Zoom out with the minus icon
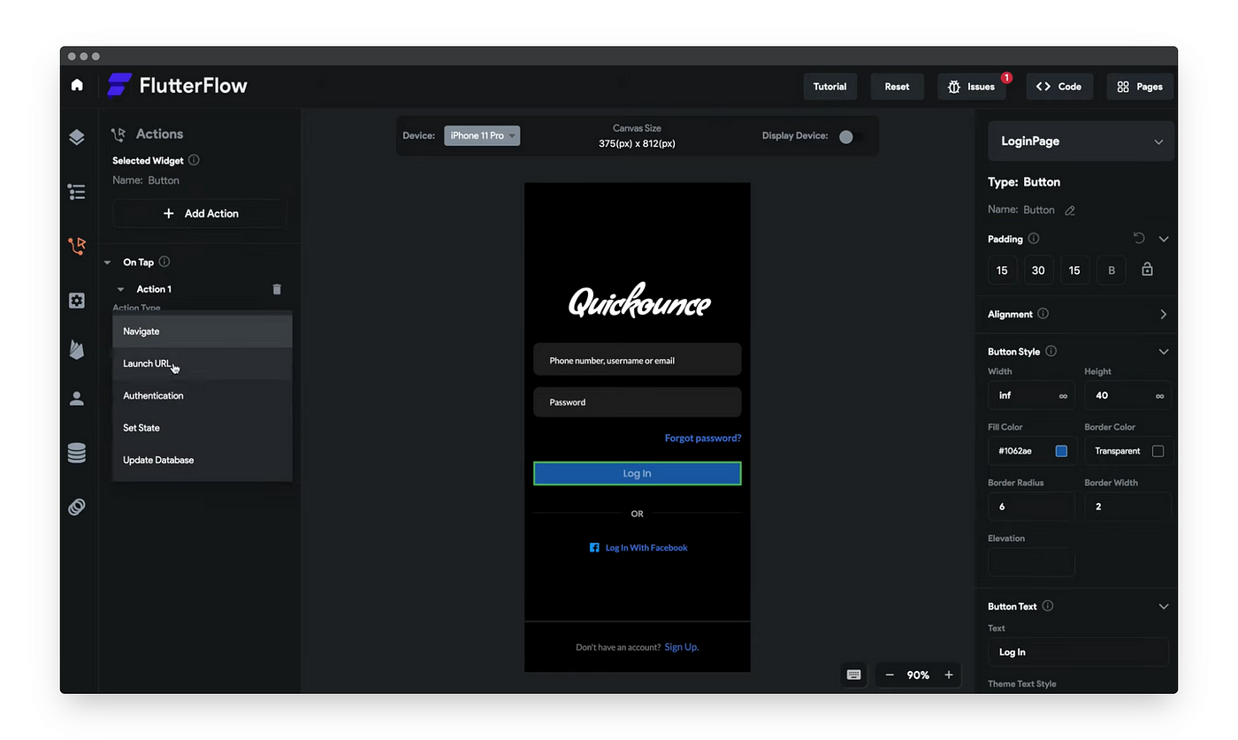1238x740 pixels. pyautogui.click(x=890, y=675)
